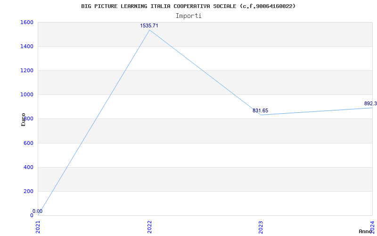Click the 892.3 data label
This screenshot has width=377, height=236.
(370, 103)
